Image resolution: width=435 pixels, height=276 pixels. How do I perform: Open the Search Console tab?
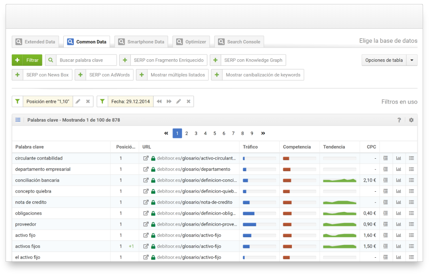[x=239, y=42]
